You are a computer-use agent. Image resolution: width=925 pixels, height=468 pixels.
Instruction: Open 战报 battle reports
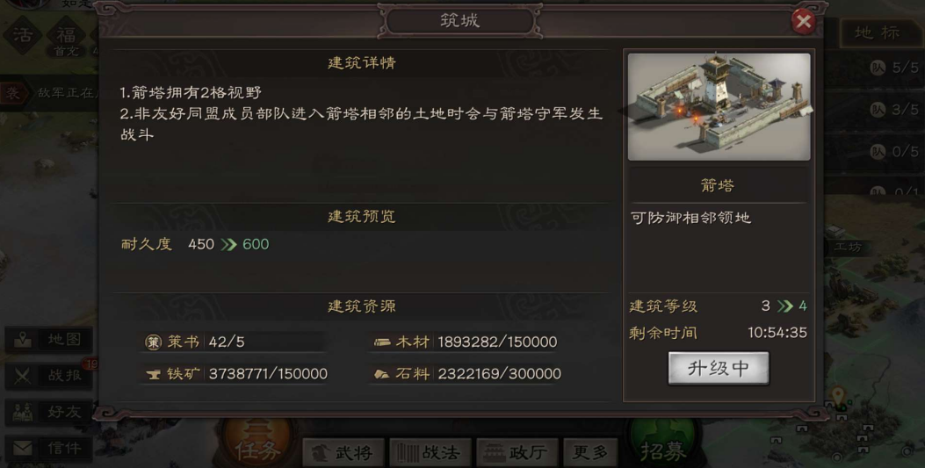(x=49, y=376)
